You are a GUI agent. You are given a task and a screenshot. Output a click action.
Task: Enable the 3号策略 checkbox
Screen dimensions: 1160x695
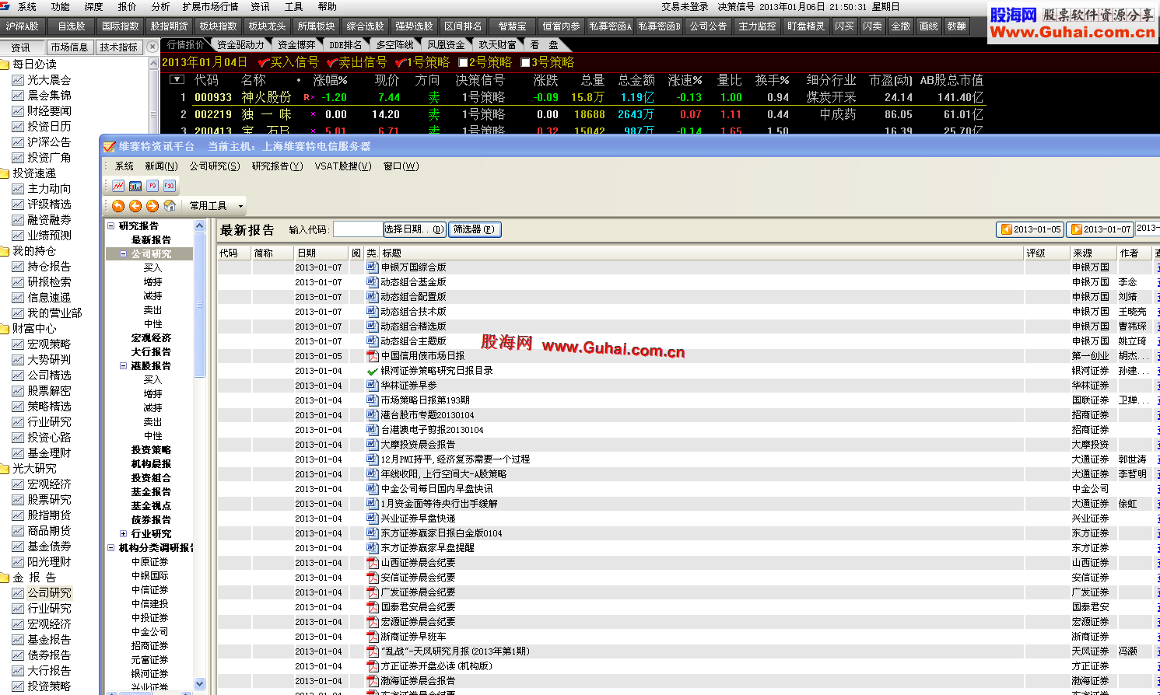pyautogui.click(x=525, y=62)
